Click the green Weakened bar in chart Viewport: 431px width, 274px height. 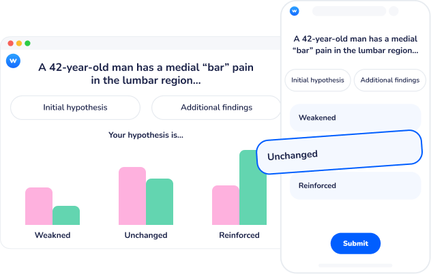pos(66,215)
